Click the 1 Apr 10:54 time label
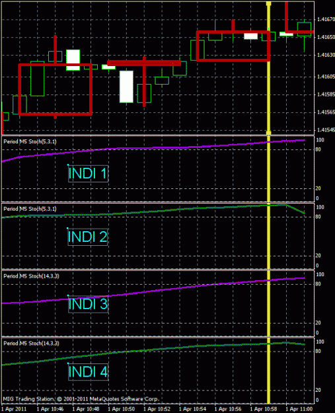Screen dimensions: 335x413 tap(192, 409)
